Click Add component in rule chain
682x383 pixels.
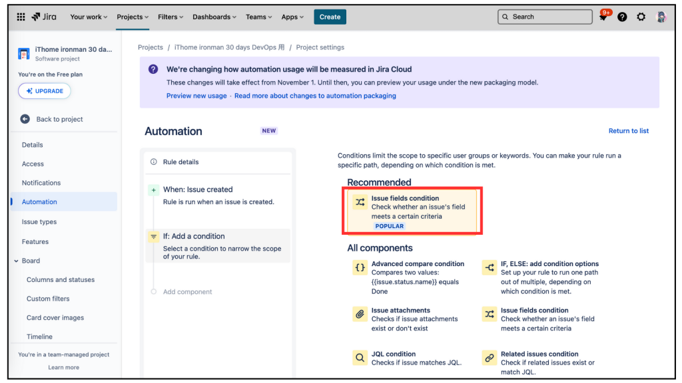click(187, 292)
